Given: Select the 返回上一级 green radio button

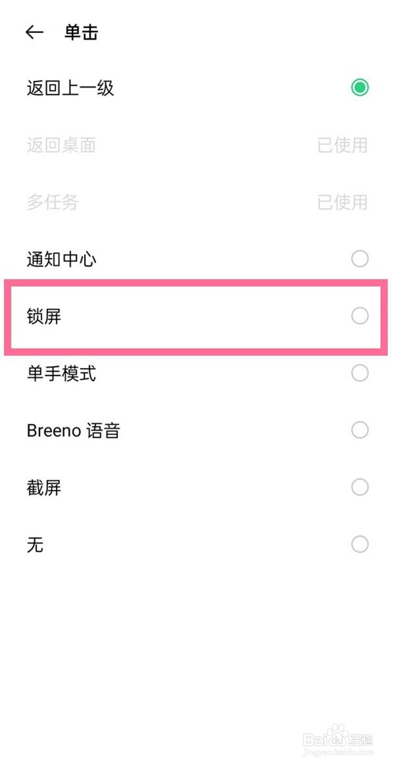Looking at the screenshot, I should (360, 88).
